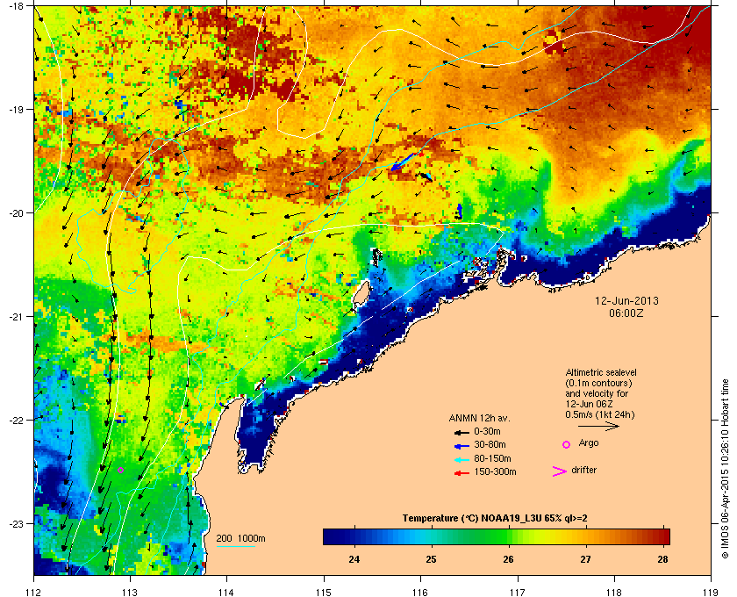Click the '200 1000m' depth contour label
This screenshot has height=597, width=737.
click(x=240, y=539)
